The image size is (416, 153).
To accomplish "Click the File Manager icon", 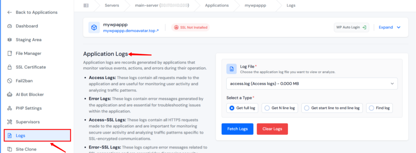I will [10, 53].
